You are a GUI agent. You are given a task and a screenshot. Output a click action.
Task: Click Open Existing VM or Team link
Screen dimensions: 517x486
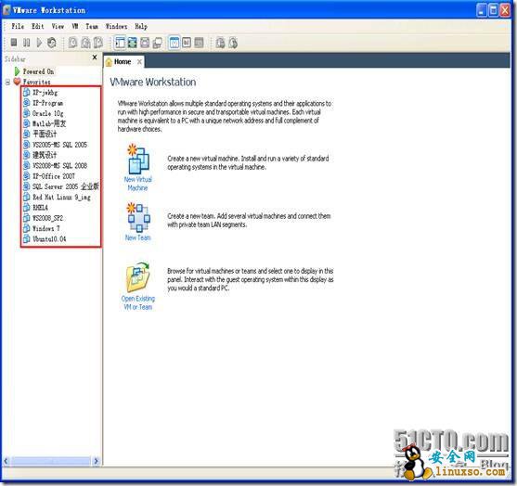point(137,302)
